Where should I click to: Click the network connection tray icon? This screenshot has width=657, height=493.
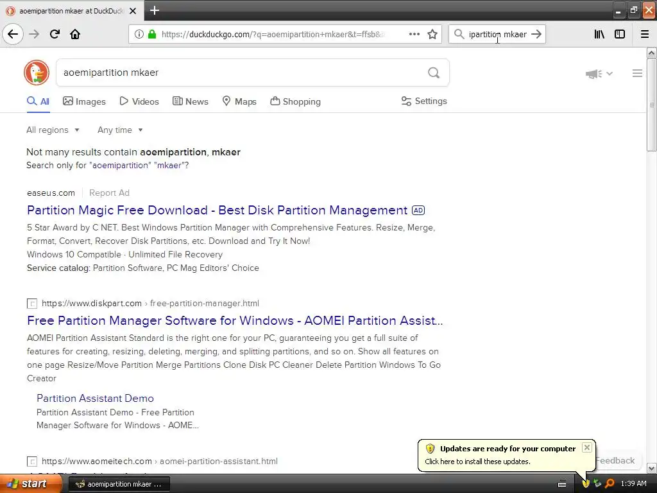pyautogui.click(x=597, y=484)
